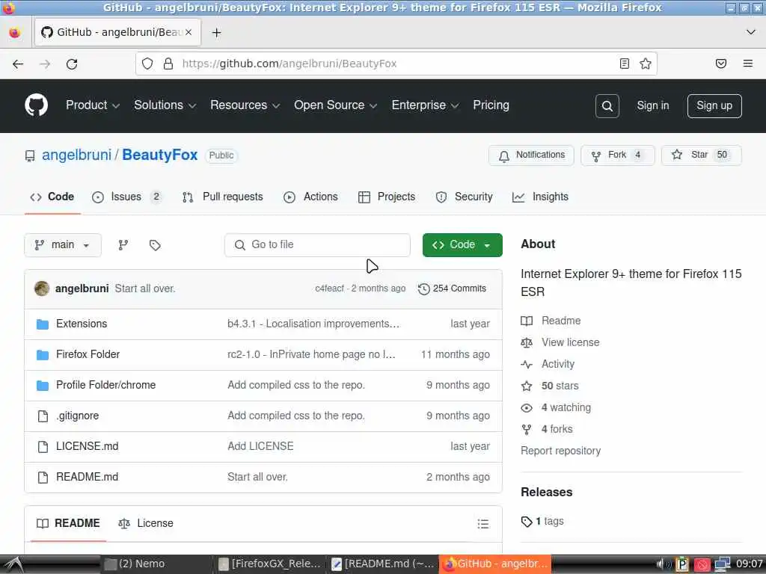This screenshot has width=766, height=574.
Task: Reload the page with the refresh icon
Action: click(x=72, y=64)
